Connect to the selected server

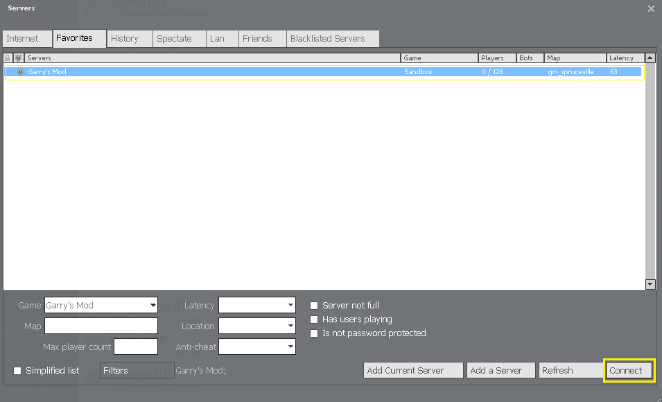629,370
